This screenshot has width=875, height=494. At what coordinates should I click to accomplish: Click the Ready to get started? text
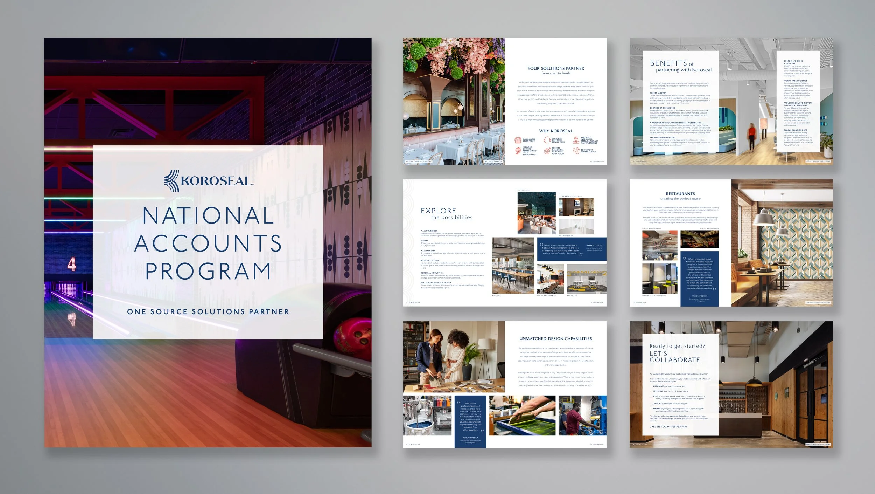[x=677, y=346]
